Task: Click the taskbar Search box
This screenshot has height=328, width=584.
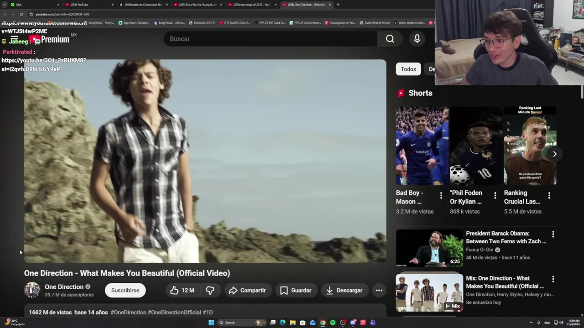Action: [x=242, y=323]
